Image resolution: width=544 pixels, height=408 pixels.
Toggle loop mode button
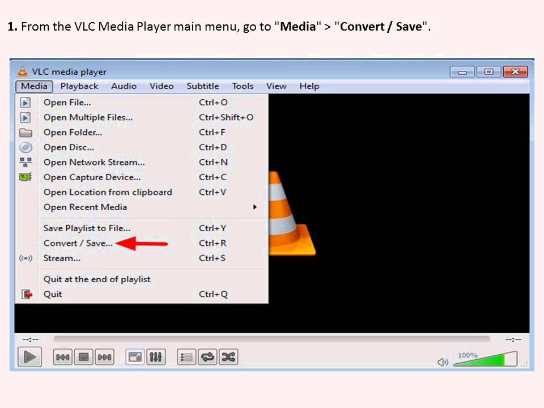[207, 357]
